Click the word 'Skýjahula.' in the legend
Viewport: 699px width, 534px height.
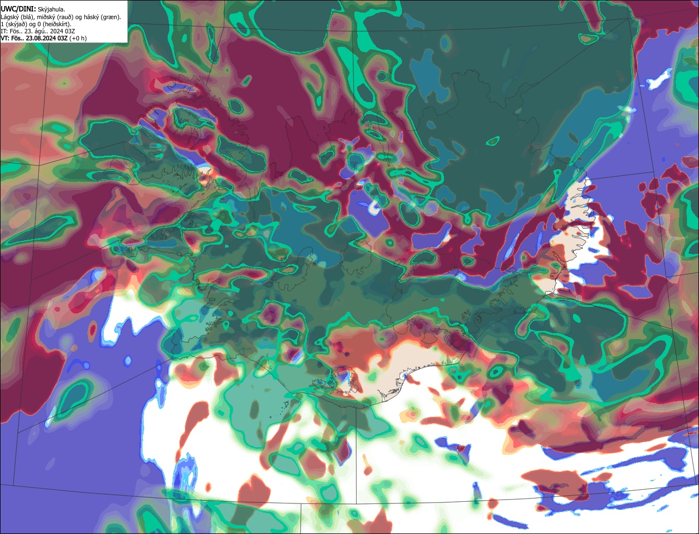[x=51, y=10]
